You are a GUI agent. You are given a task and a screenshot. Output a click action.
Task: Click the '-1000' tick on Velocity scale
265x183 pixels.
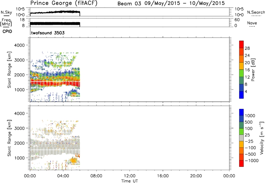251,161
